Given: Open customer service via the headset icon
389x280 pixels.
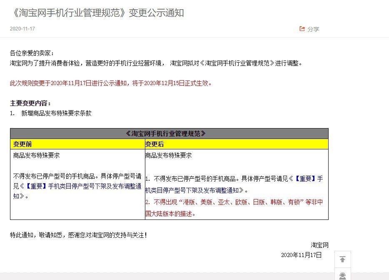Looking at the screenshot, I should point(342,276).
